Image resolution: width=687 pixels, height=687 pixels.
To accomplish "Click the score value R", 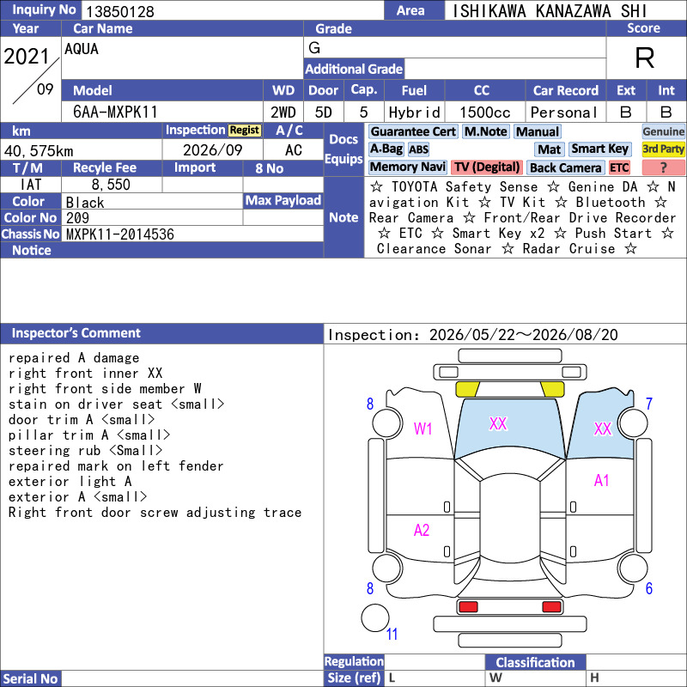I will click(645, 58).
